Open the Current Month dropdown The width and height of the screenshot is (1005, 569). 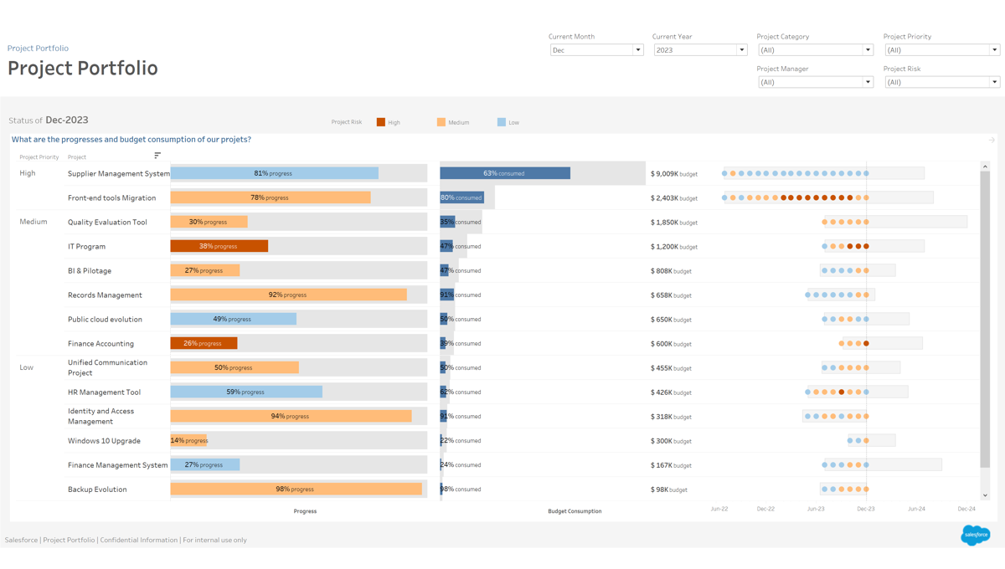coord(596,50)
